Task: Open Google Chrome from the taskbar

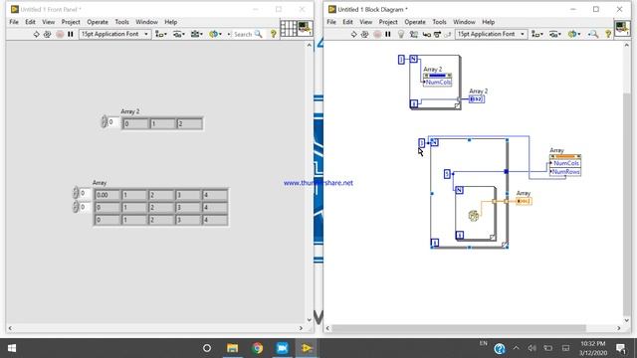Action: click(x=257, y=348)
